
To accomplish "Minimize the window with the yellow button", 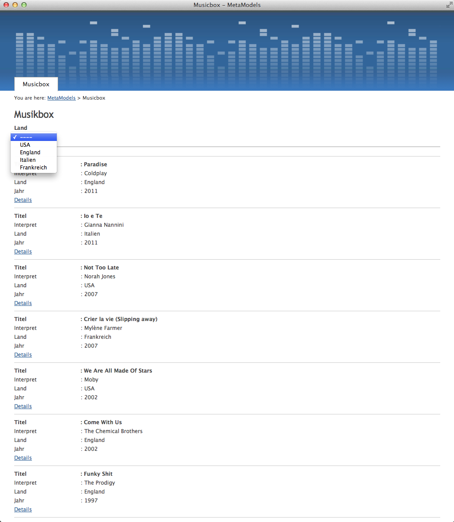I will (x=15, y=5).
